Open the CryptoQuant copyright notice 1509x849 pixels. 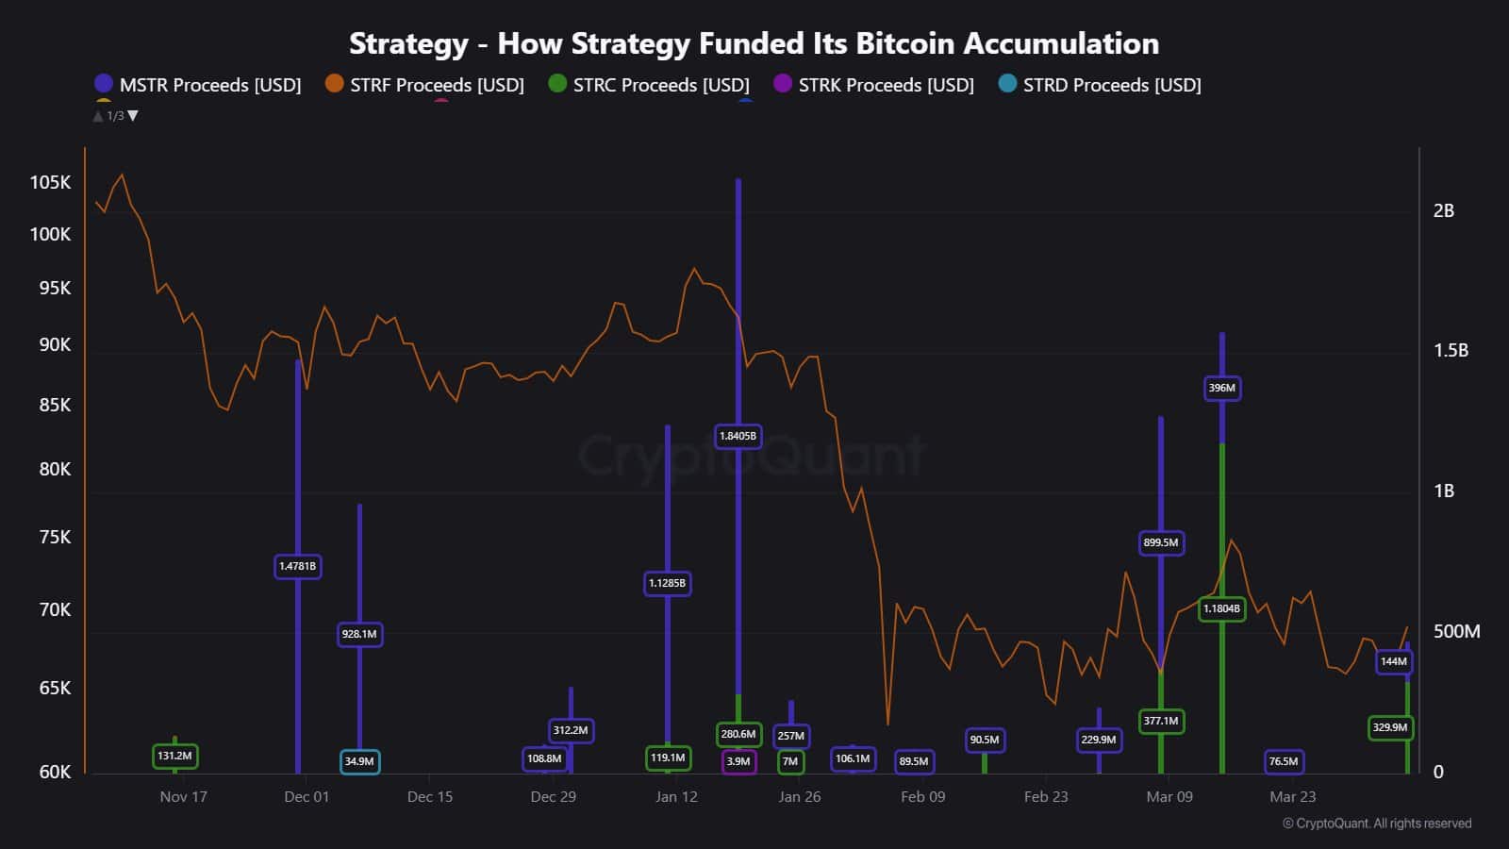(x=1376, y=824)
